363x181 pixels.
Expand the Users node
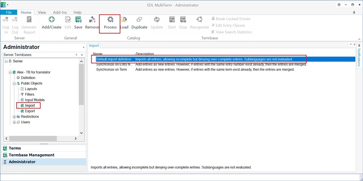coord(14,122)
